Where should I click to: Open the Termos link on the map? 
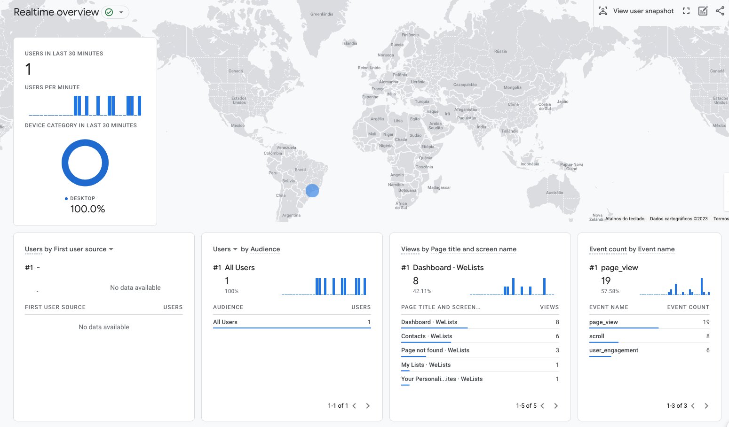721,218
